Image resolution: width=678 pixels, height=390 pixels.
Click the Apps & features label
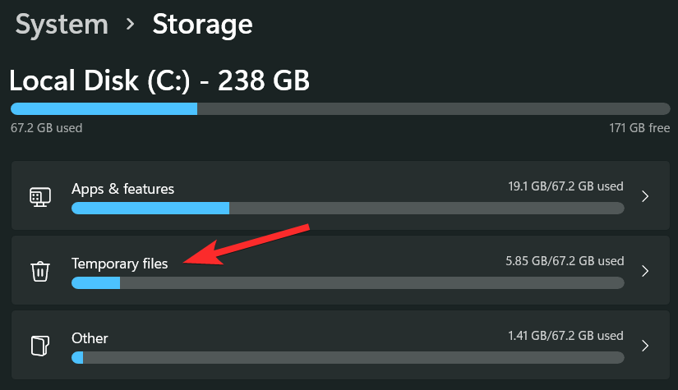(122, 189)
